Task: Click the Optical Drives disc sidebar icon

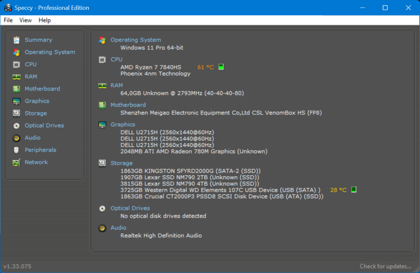Action: tap(16, 126)
